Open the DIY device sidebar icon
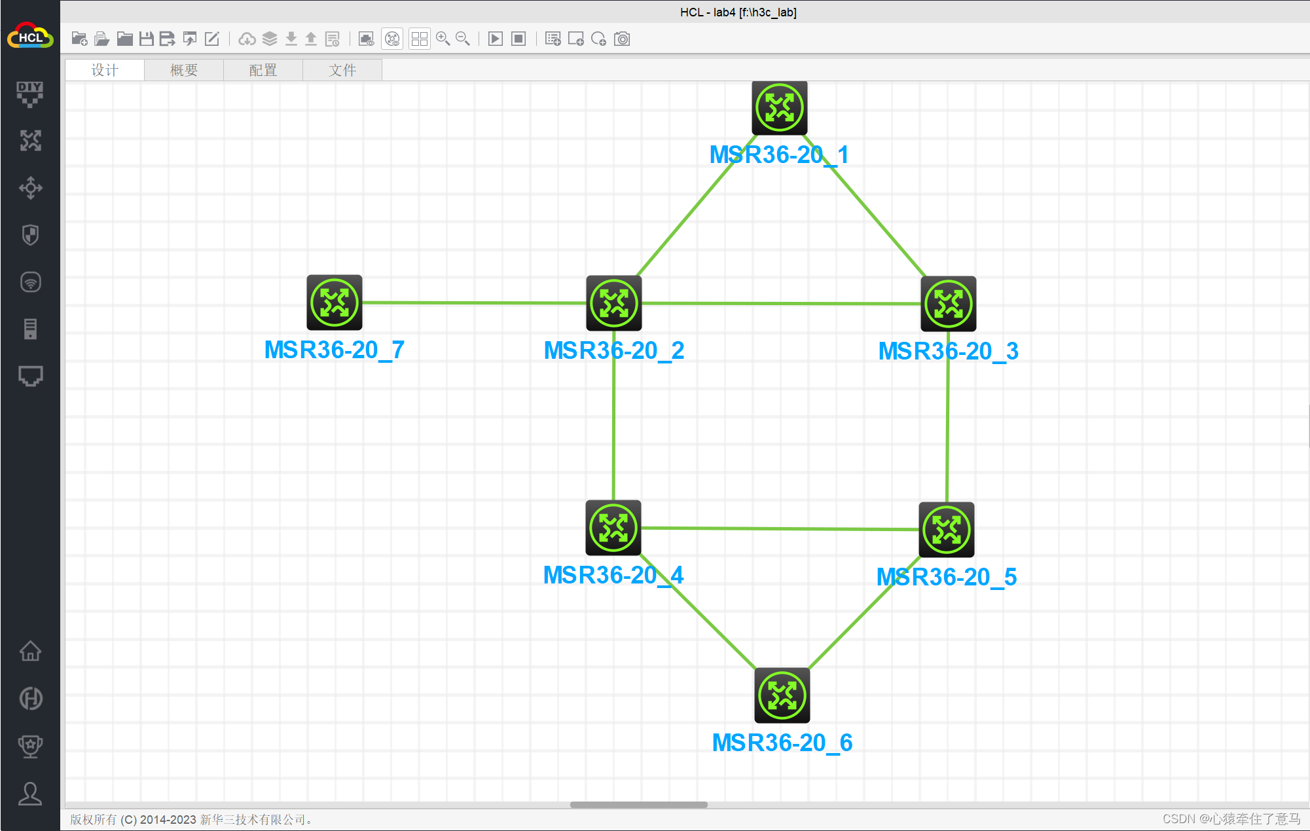 tap(30, 94)
